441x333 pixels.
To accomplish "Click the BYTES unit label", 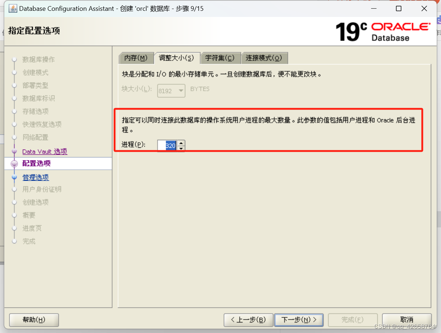I will (200, 89).
